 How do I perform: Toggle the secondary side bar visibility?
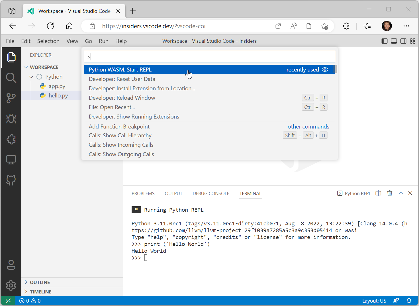tap(403, 41)
